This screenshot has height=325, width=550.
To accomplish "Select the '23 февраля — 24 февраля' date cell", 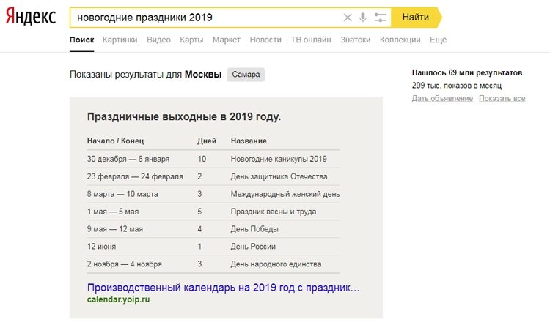I will tap(135, 176).
